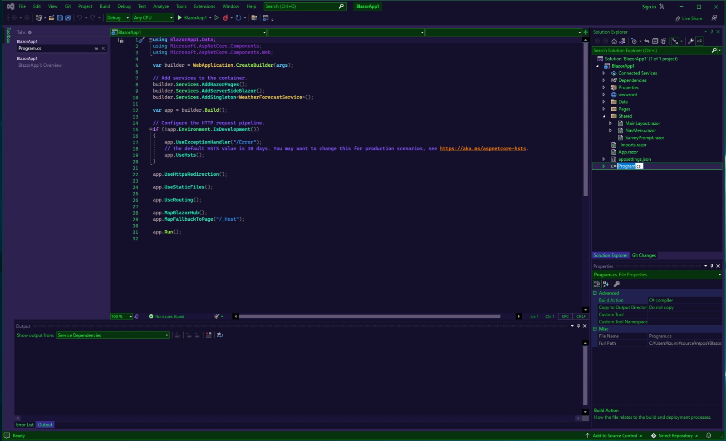Save all files using the Save All icon

click(68, 18)
